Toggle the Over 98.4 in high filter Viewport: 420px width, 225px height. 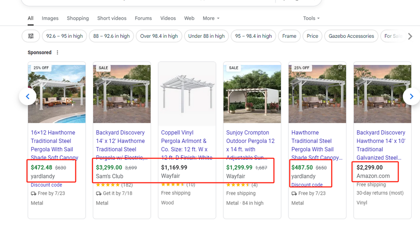(159, 36)
